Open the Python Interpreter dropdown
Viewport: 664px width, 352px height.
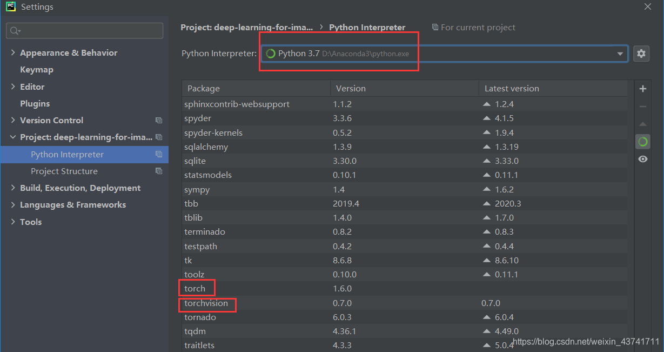pyautogui.click(x=620, y=54)
